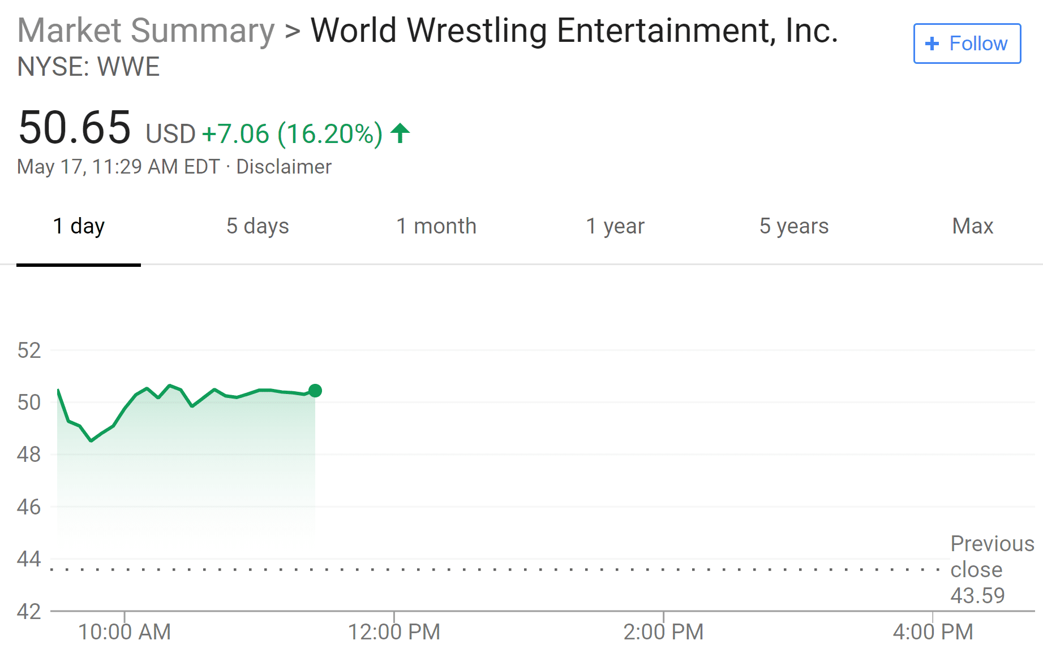Click the breadcrumb chevron after Market Summary
This screenshot has width=1043, height=662.
point(293,31)
